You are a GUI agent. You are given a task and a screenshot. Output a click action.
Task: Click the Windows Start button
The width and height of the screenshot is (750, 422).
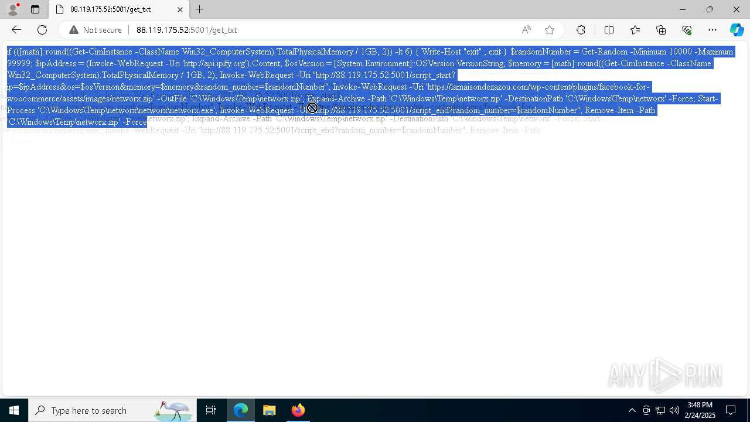(14, 410)
